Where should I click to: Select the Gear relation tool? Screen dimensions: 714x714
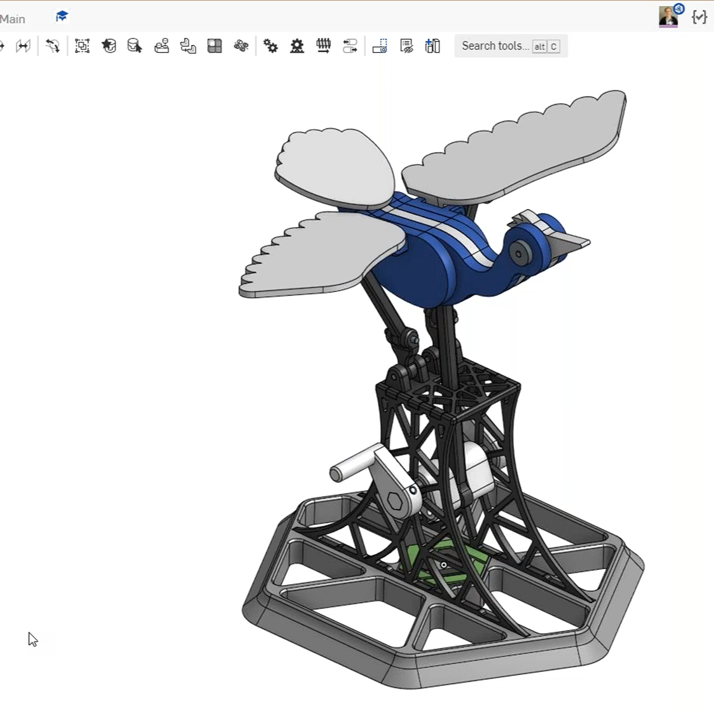click(x=270, y=46)
